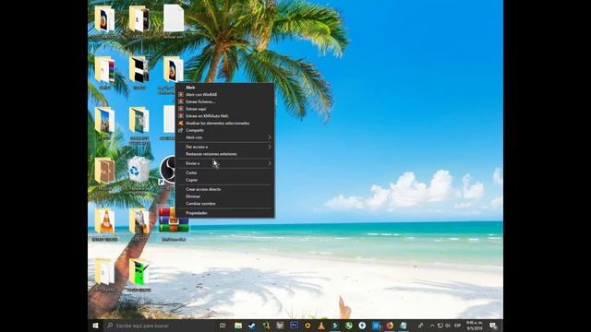Show hidden system tray icons
The image size is (591, 332).
pyautogui.click(x=432, y=326)
